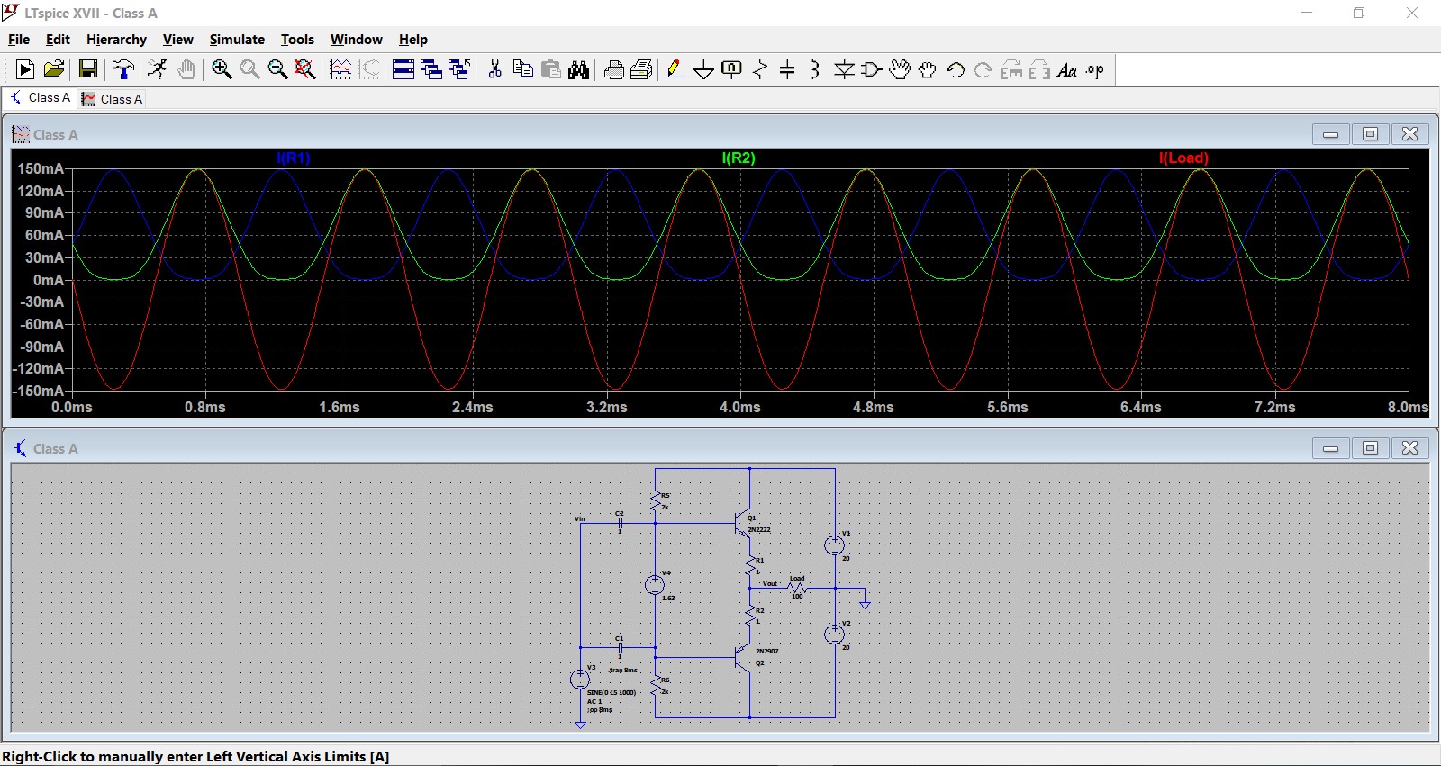Open the Help menu
This screenshot has width=1441, height=766.
coord(413,40)
